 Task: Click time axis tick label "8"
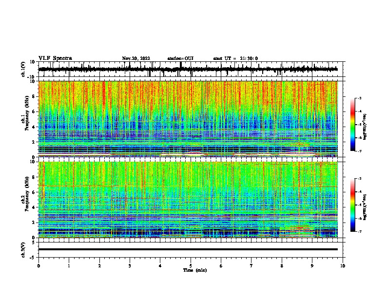tap(282, 266)
